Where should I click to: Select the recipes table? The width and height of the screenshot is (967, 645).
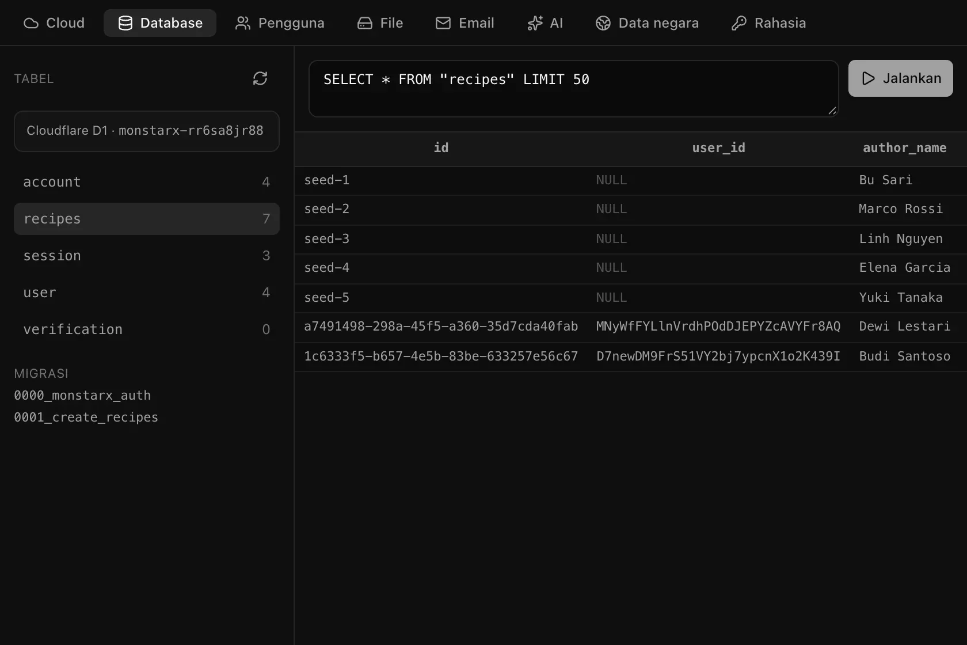147,219
